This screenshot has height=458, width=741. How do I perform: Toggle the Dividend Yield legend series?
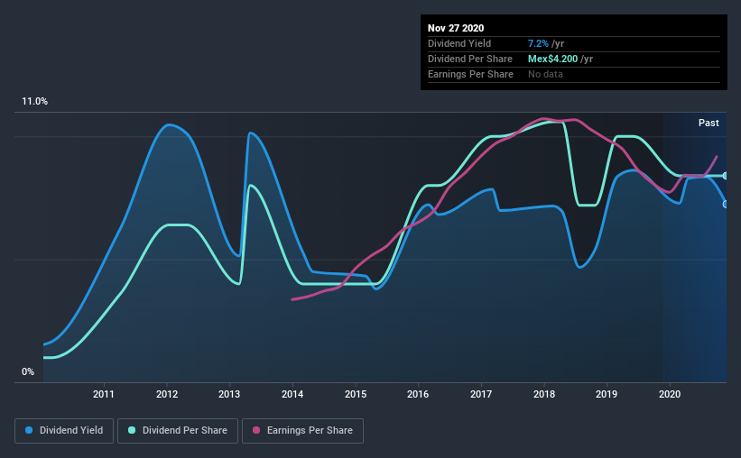coord(64,431)
